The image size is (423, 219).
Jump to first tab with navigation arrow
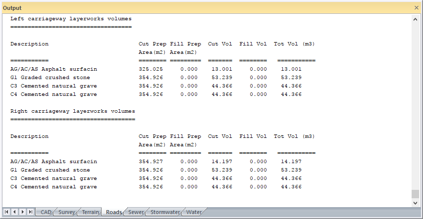point(7,212)
